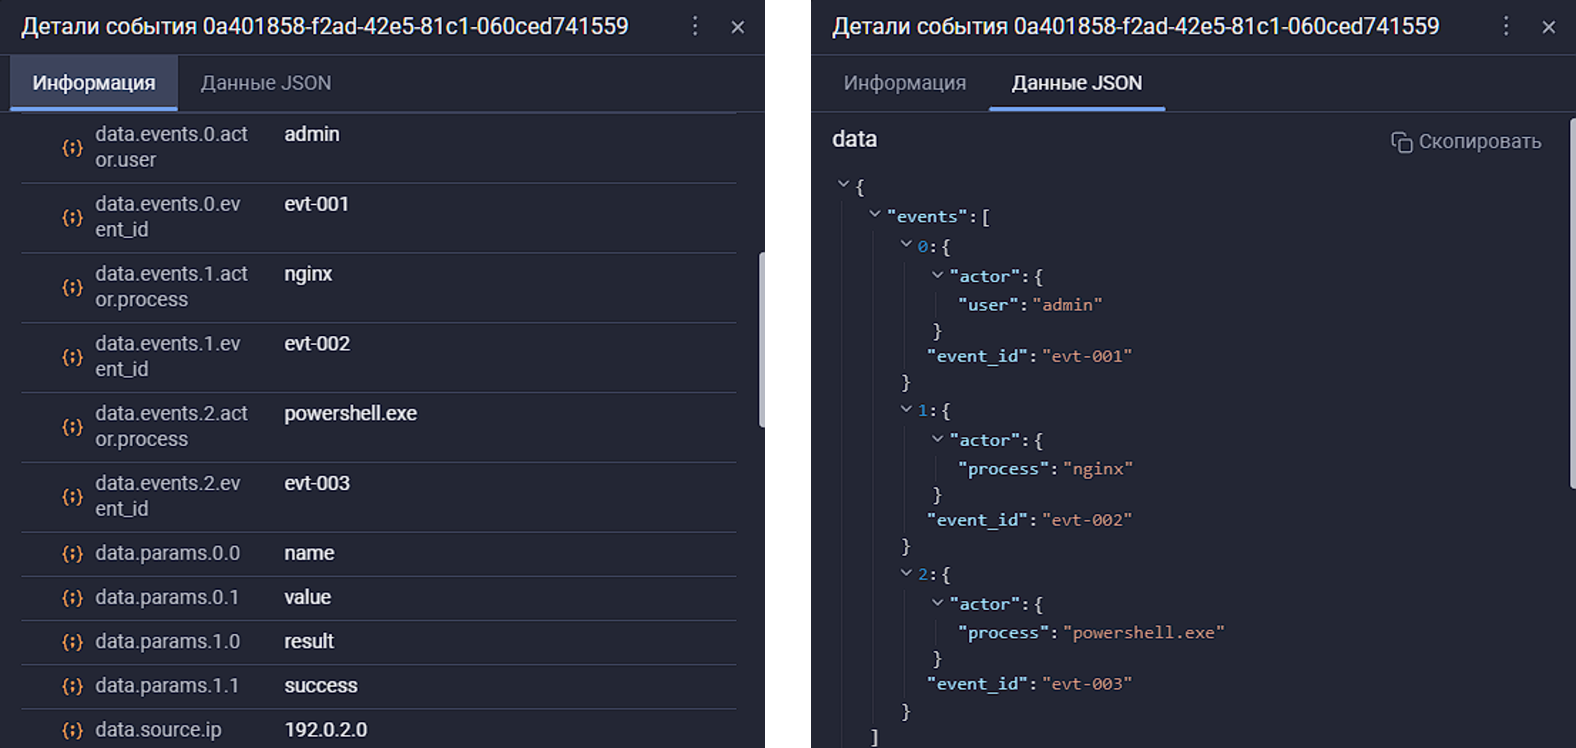Close the right event details panel

[x=1548, y=28]
